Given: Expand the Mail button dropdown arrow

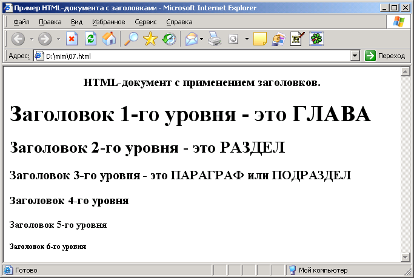Looking at the screenshot, I should tap(201, 39).
